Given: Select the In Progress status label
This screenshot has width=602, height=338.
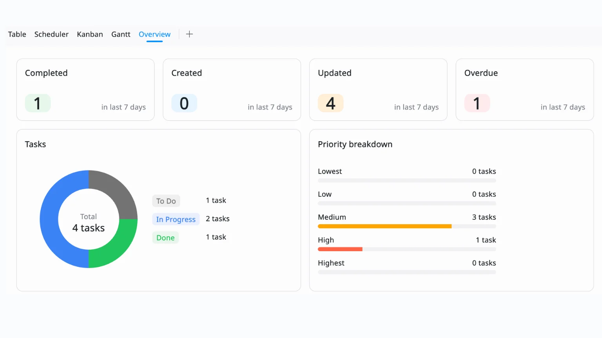Looking at the screenshot, I should (176, 219).
